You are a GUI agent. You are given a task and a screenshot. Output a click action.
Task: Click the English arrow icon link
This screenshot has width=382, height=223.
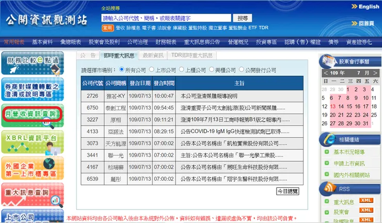coord(365,7)
